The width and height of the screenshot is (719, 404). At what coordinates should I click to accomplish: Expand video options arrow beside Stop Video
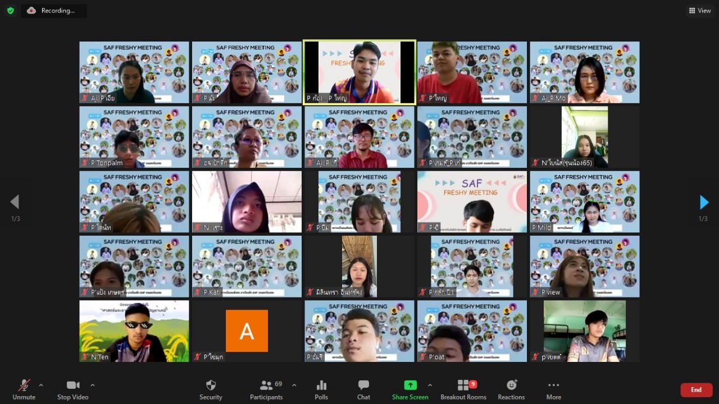click(x=93, y=385)
